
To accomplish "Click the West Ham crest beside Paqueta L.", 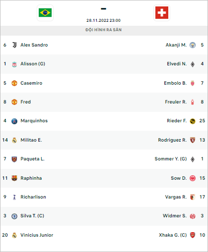I will [14, 159].
